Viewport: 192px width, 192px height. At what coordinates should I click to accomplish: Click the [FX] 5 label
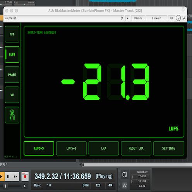pyautogui.click(x=4, y=164)
